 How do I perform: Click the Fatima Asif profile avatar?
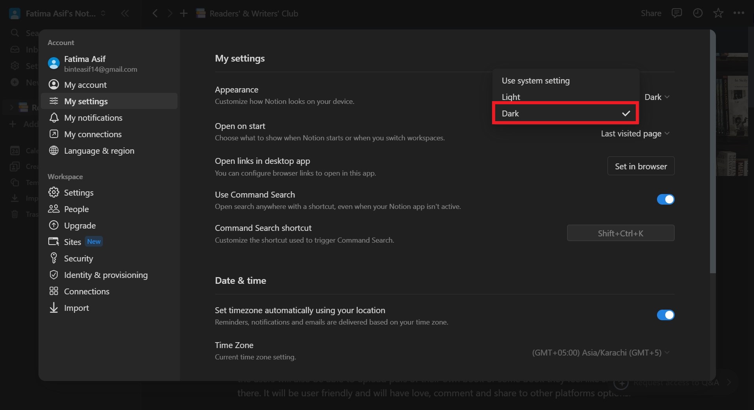pos(54,63)
